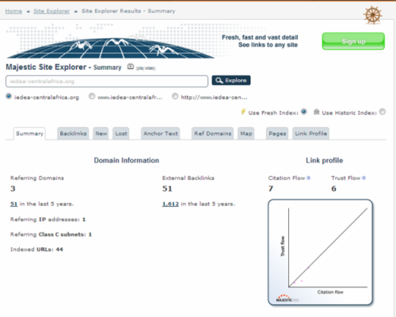Click the External Backlinks value 51
This screenshot has width=396, height=317.
point(167,189)
